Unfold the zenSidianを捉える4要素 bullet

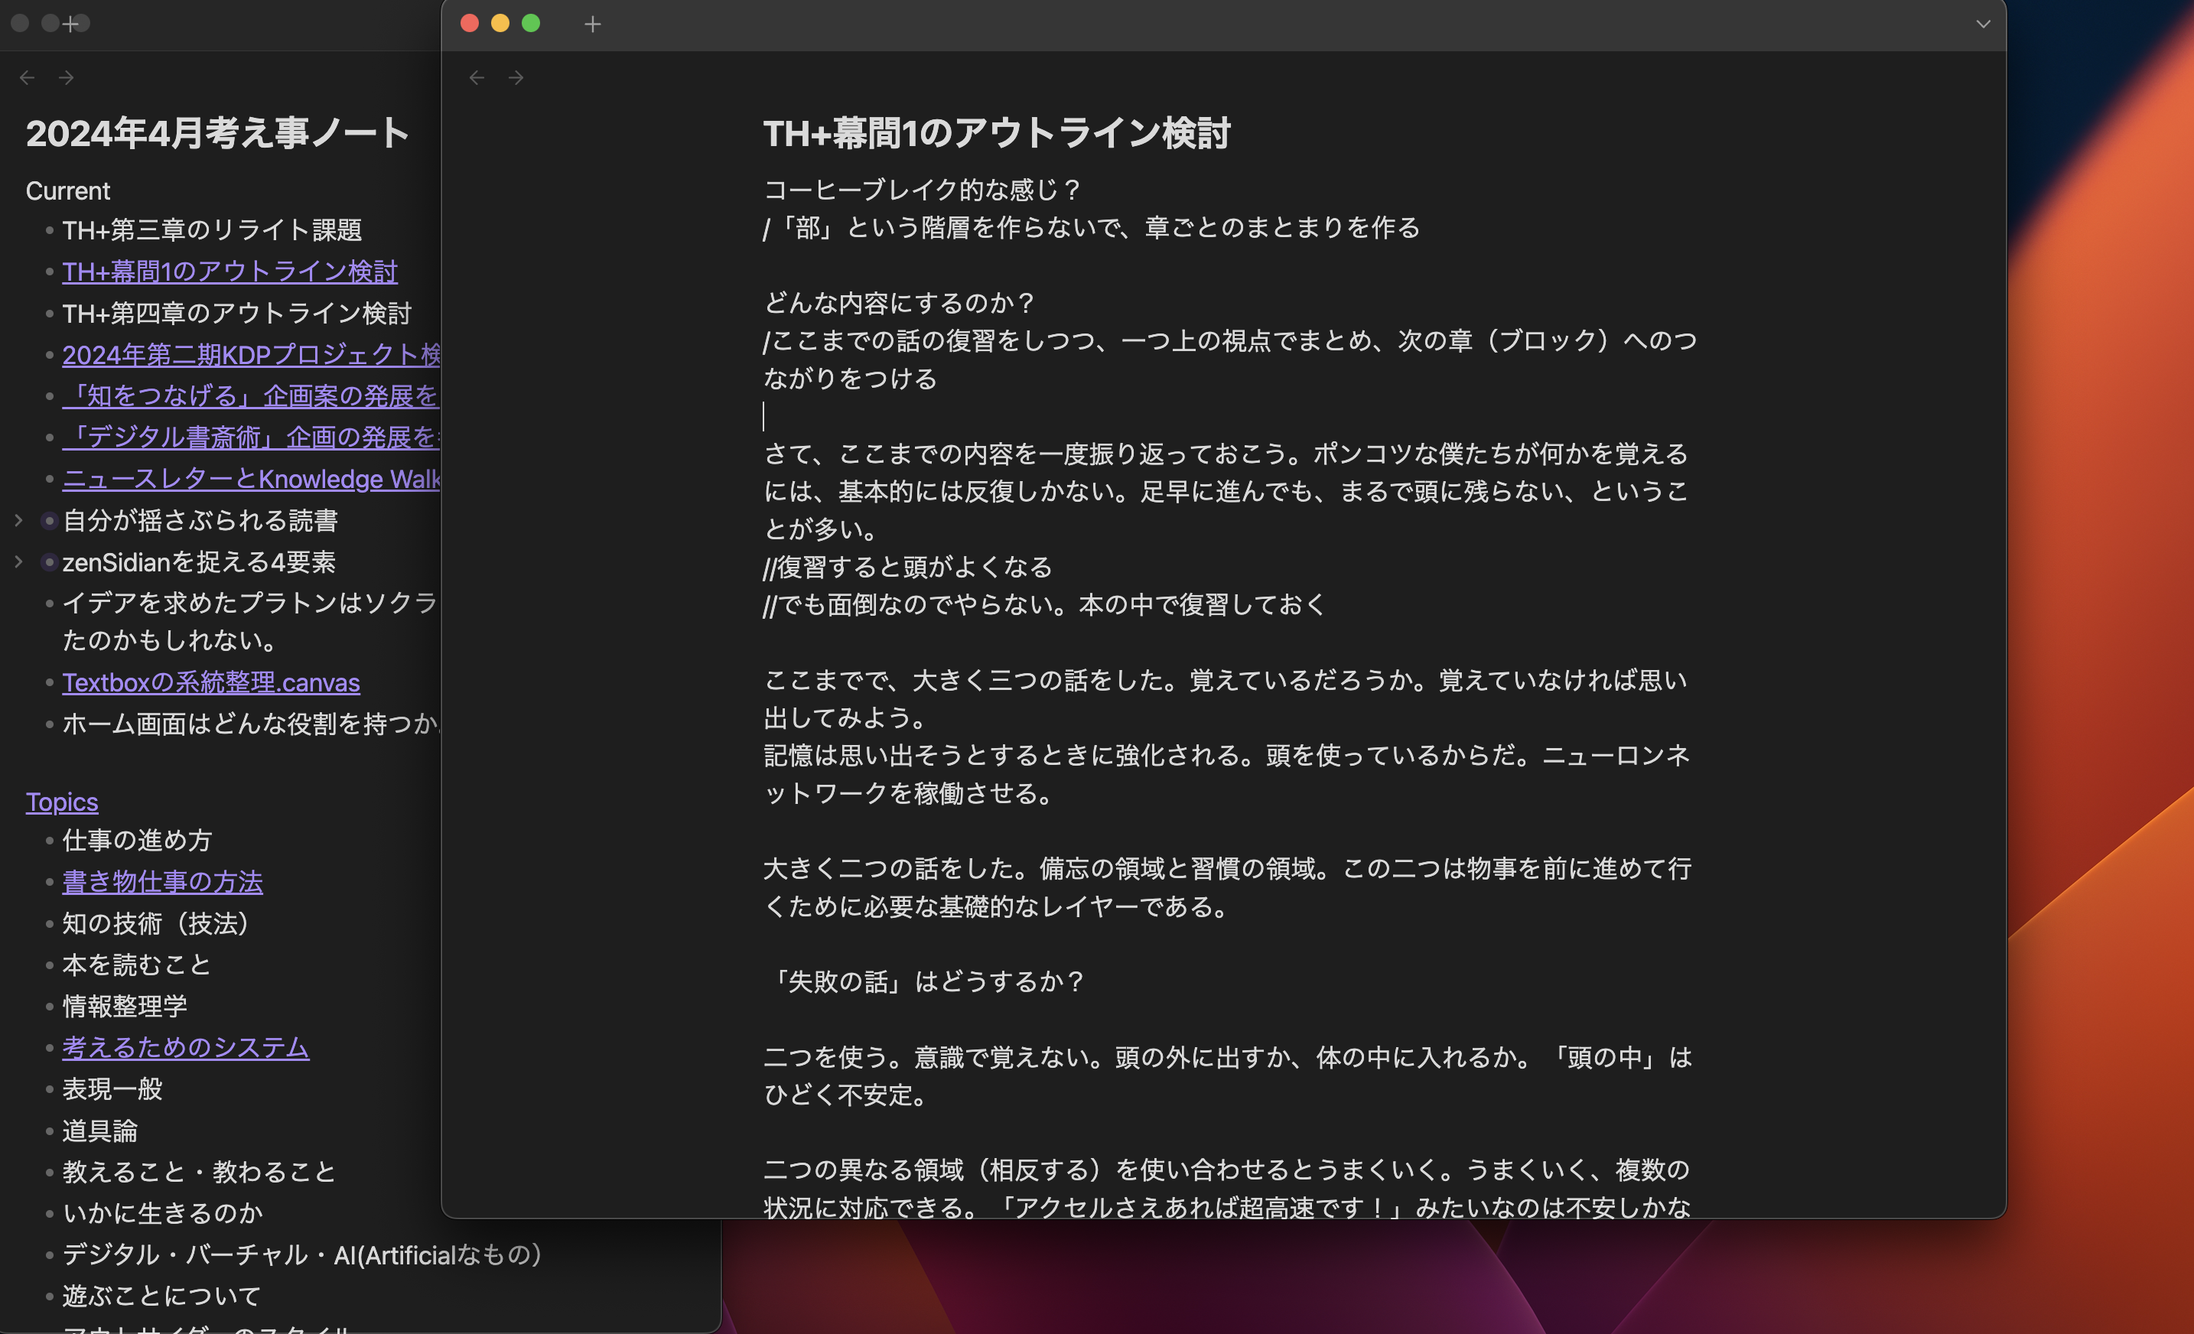pos(18,562)
